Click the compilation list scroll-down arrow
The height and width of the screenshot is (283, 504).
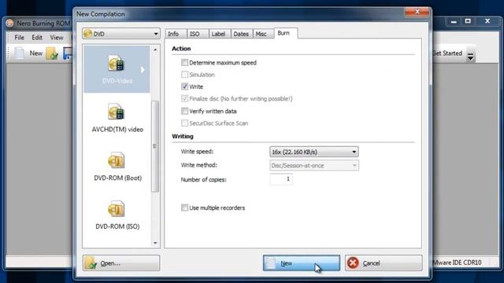[x=155, y=243]
